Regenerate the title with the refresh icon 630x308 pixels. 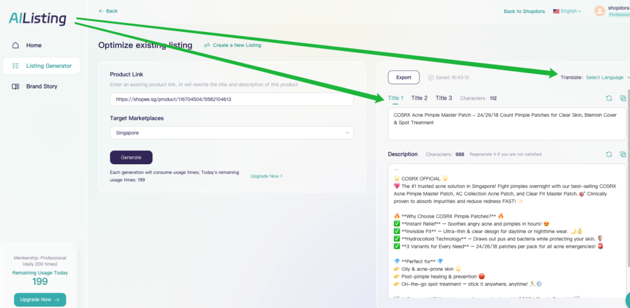608,98
